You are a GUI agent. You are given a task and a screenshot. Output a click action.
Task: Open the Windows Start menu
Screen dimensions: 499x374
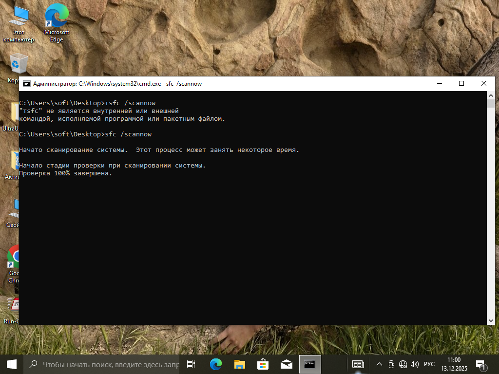coord(12,364)
